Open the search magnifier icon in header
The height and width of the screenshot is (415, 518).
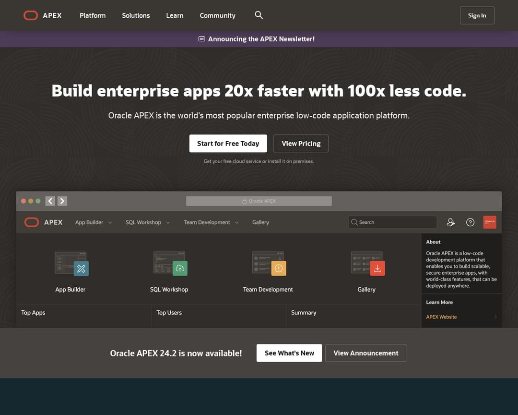tap(259, 15)
